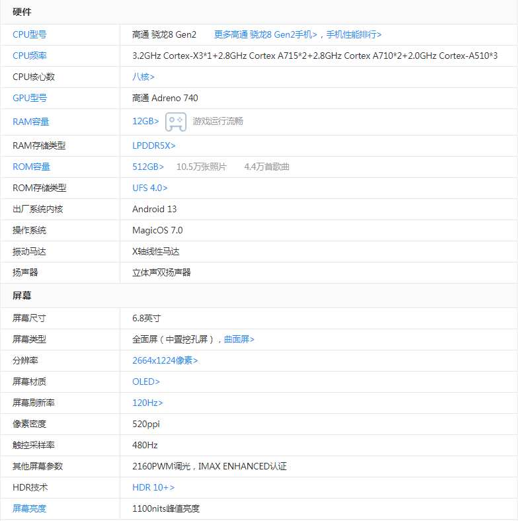The width and height of the screenshot is (519, 521).
Task: Click the 立体声双扬声器 value
Action: coord(161,273)
